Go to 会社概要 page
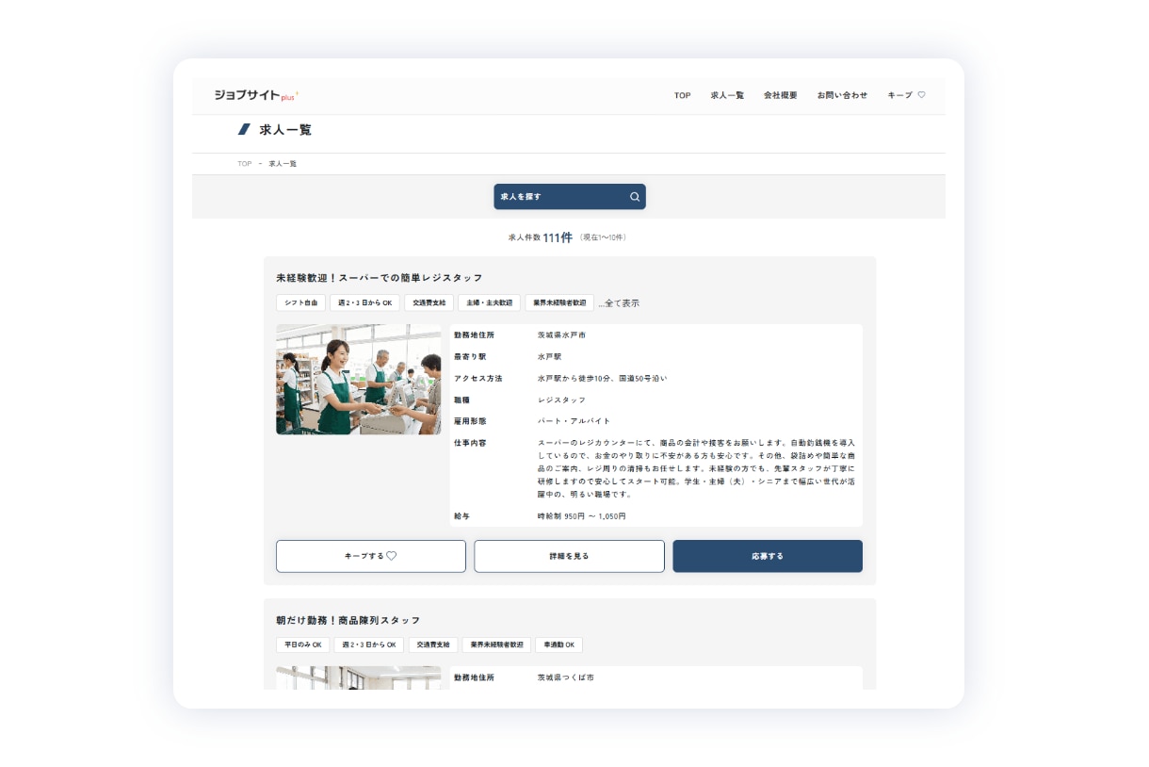This screenshot has height=767, width=1149. pos(780,95)
